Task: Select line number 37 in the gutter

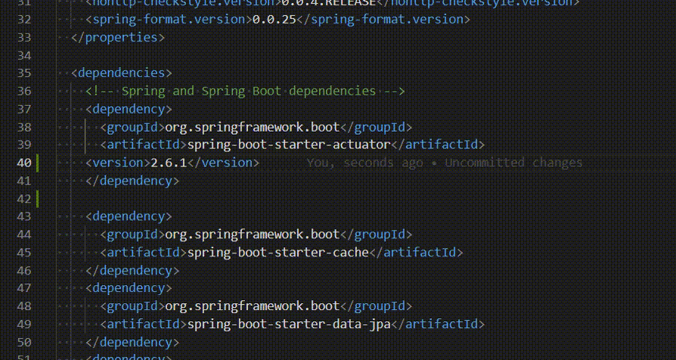Action: [24, 109]
